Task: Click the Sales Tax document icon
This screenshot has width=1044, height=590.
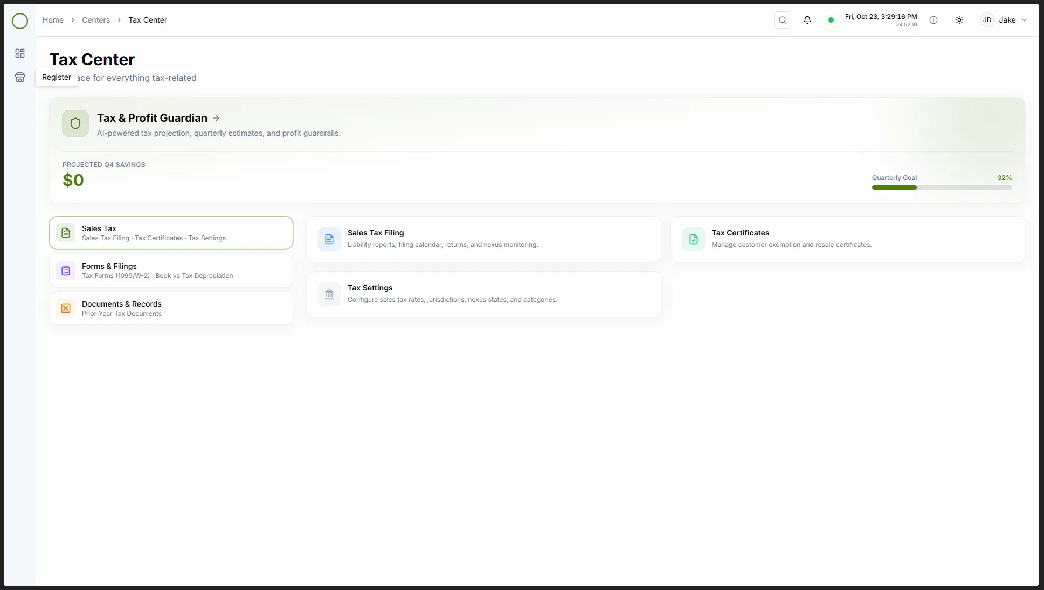Action: (x=66, y=233)
